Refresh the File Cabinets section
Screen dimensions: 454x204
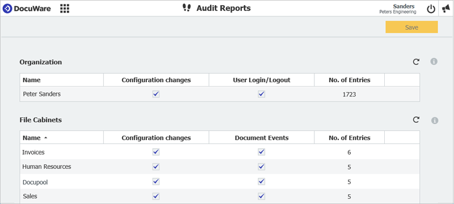click(416, 120)
